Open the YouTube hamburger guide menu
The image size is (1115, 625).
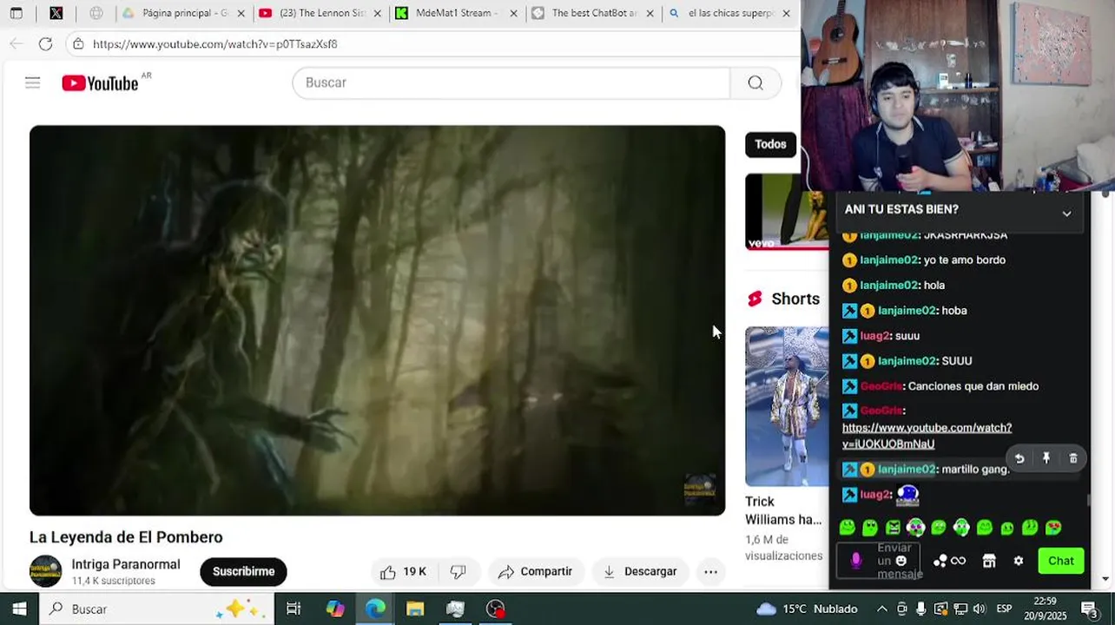pos(33,82)
